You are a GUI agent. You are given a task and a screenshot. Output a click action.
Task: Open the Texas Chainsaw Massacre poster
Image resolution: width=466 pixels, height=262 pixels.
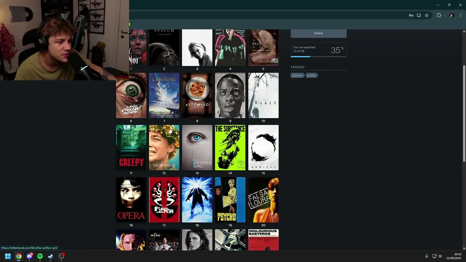click(x=131, y=95)
